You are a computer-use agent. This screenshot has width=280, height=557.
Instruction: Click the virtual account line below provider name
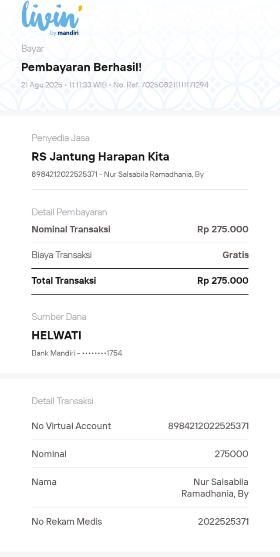click(x=118, y=174)
